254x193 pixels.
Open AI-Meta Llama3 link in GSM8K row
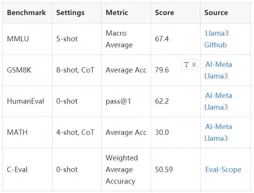point(218,70)
